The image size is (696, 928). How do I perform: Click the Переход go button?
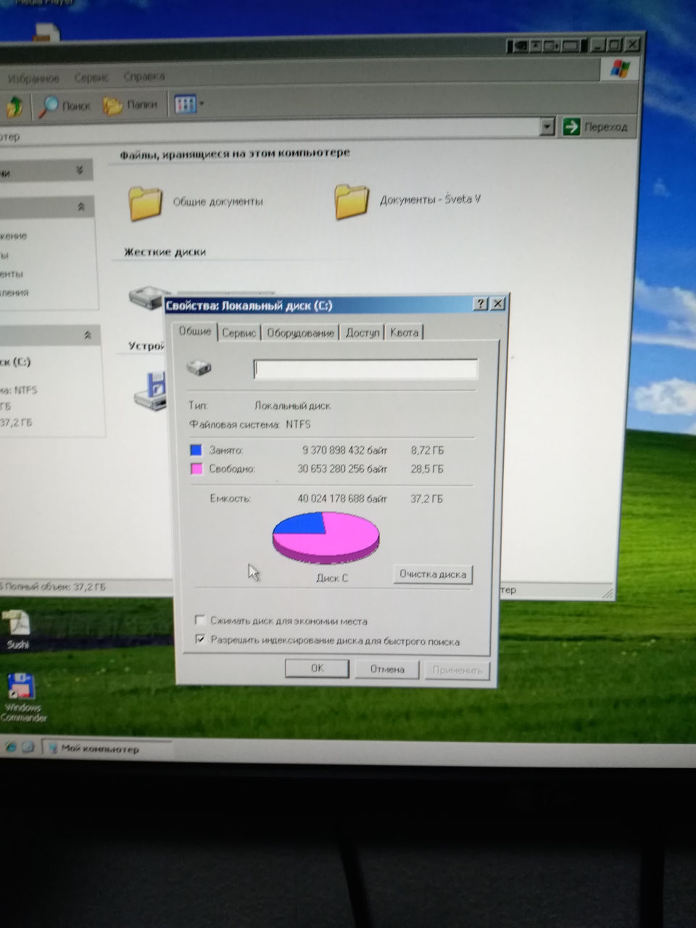[596, 127]
